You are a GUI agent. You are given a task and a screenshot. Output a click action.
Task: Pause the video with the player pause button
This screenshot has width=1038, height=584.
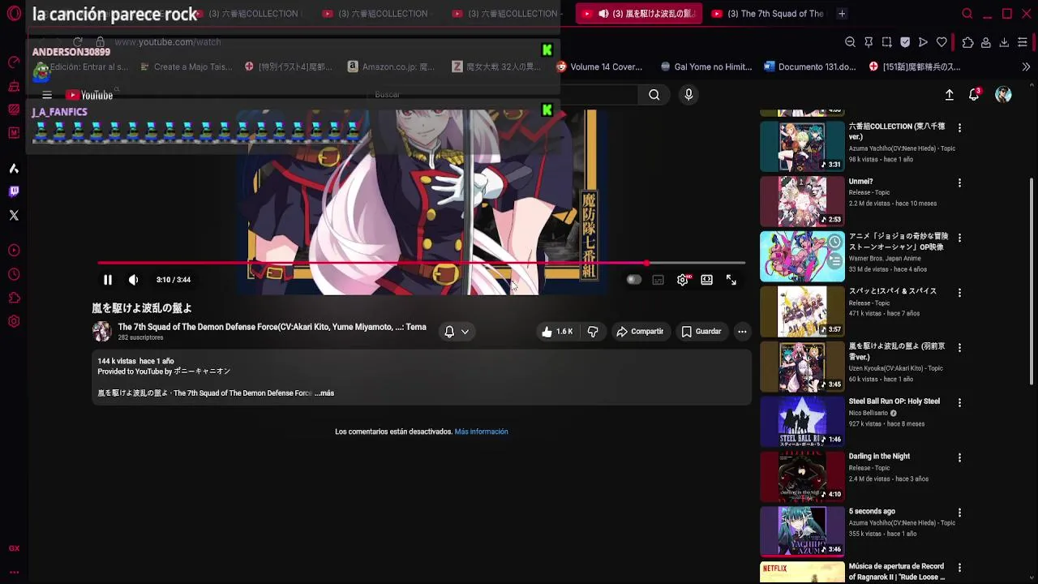coord(107,280)
